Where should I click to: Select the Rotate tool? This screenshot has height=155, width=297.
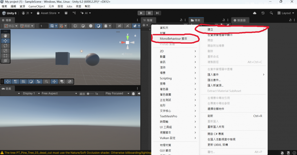tap(5, 45)
